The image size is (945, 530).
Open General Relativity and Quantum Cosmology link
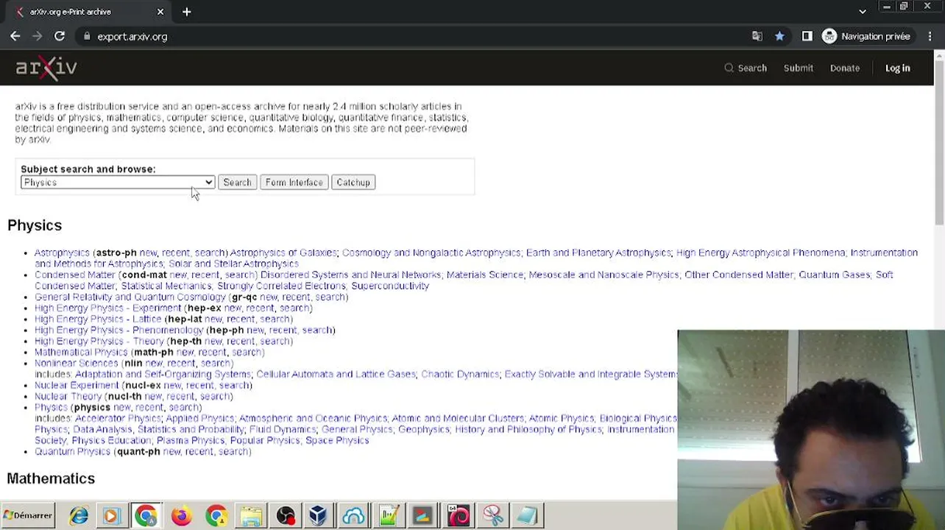(130, 297)
